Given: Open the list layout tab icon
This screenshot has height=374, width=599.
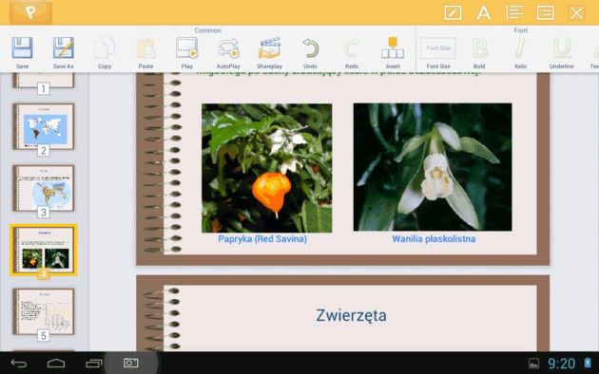Looking at the screenshot, I should click(546, 12).
